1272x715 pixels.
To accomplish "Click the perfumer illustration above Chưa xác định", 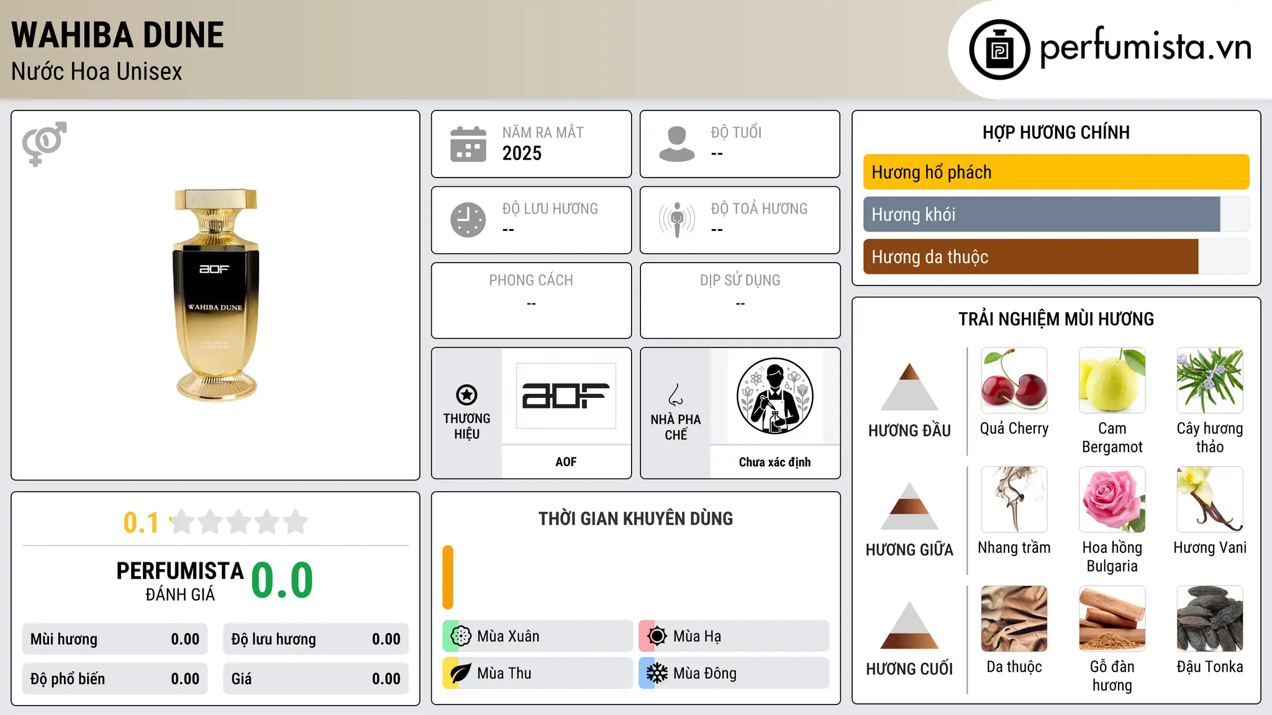I will tap(775, 396).
